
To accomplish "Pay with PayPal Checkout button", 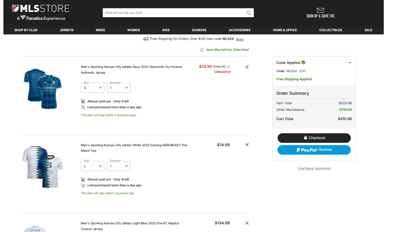I will [314, 150].
